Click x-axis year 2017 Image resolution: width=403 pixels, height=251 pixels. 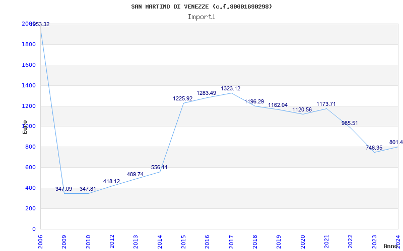click(231, 241)
